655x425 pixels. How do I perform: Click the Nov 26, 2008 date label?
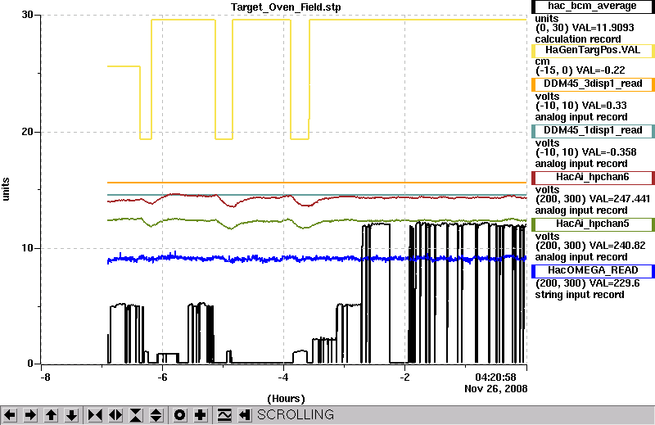496,389
